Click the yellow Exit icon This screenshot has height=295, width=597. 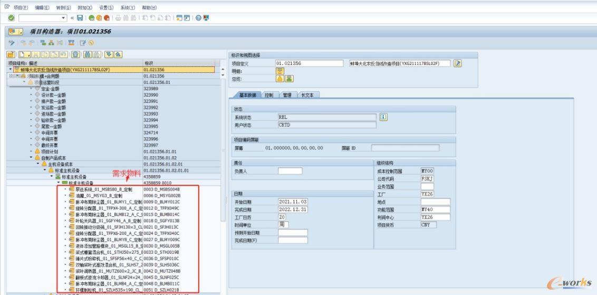(99, 18)
